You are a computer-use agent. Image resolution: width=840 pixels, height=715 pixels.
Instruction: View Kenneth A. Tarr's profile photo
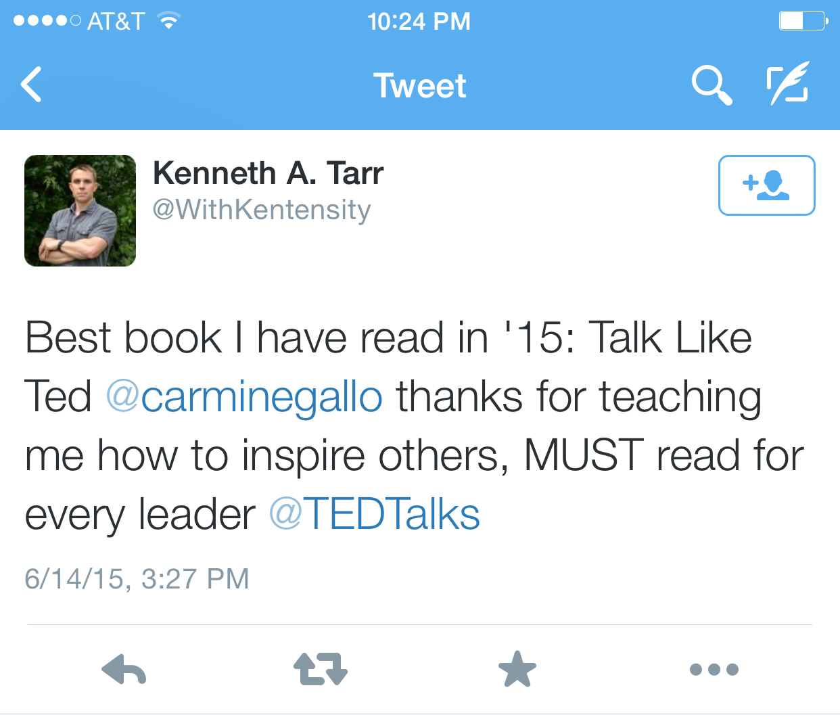click(80, 210)
